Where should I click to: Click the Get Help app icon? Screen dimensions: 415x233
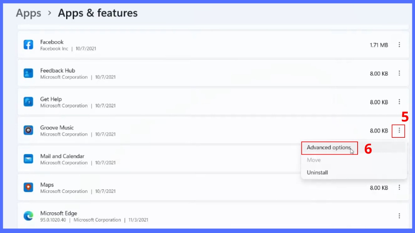tap(28, 102)
